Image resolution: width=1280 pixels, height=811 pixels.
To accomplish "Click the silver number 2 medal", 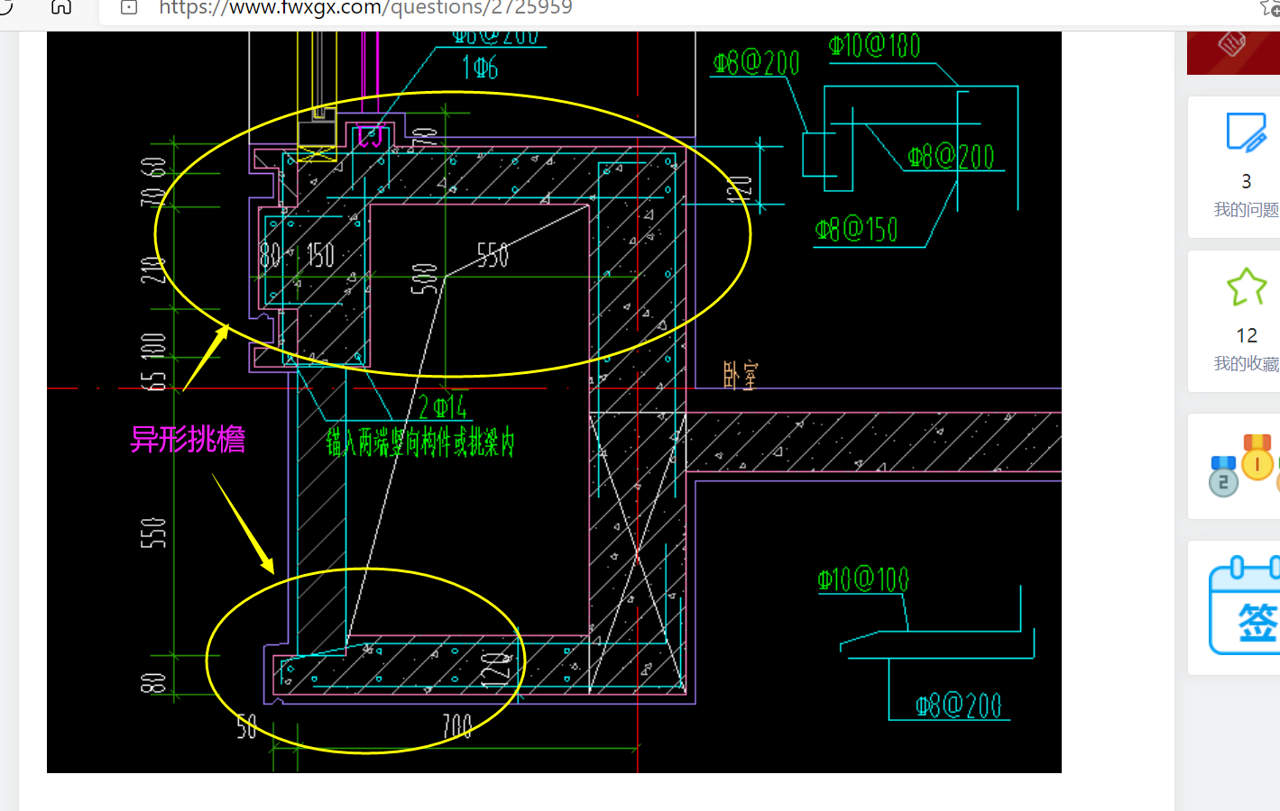I will pos(1223,477).
